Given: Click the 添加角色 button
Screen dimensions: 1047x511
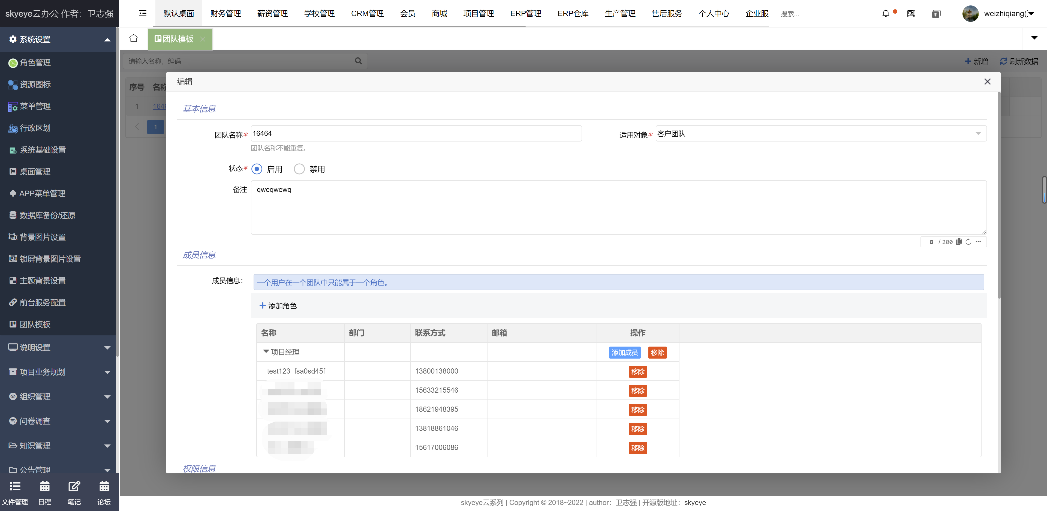Looking at the screenshot, I should pos(278,305).
